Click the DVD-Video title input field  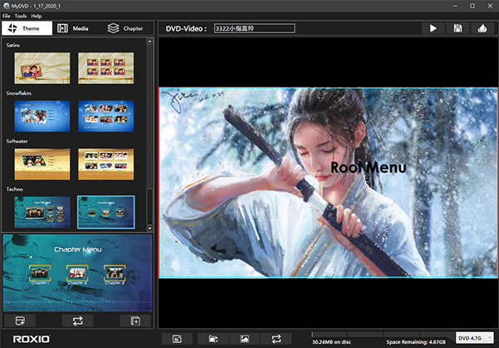click(x=253, y=28)
